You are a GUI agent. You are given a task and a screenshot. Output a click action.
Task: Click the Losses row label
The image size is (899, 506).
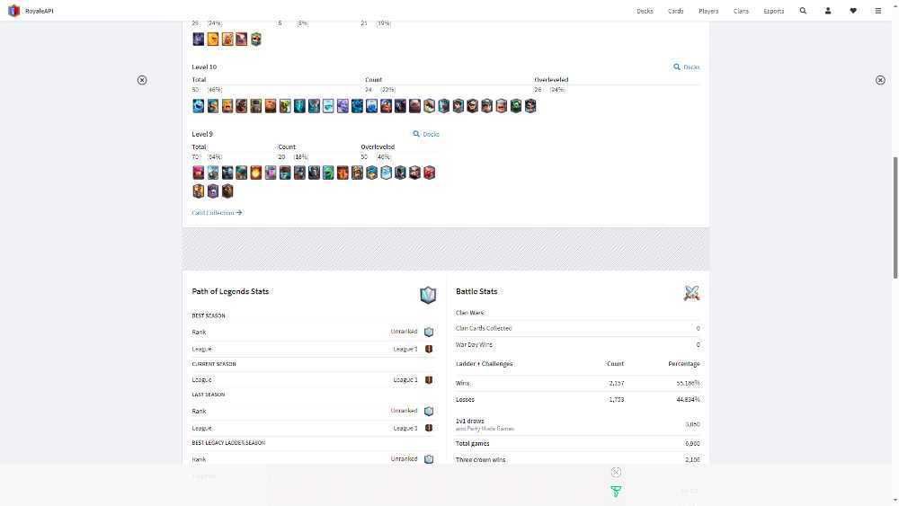(x=465, y=399)
